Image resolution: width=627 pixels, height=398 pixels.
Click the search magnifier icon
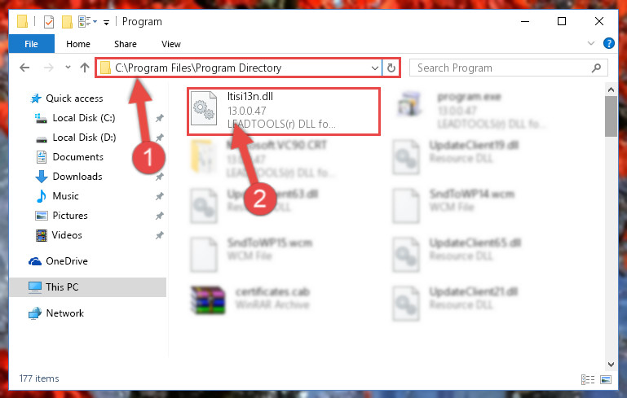pos(596,68)
